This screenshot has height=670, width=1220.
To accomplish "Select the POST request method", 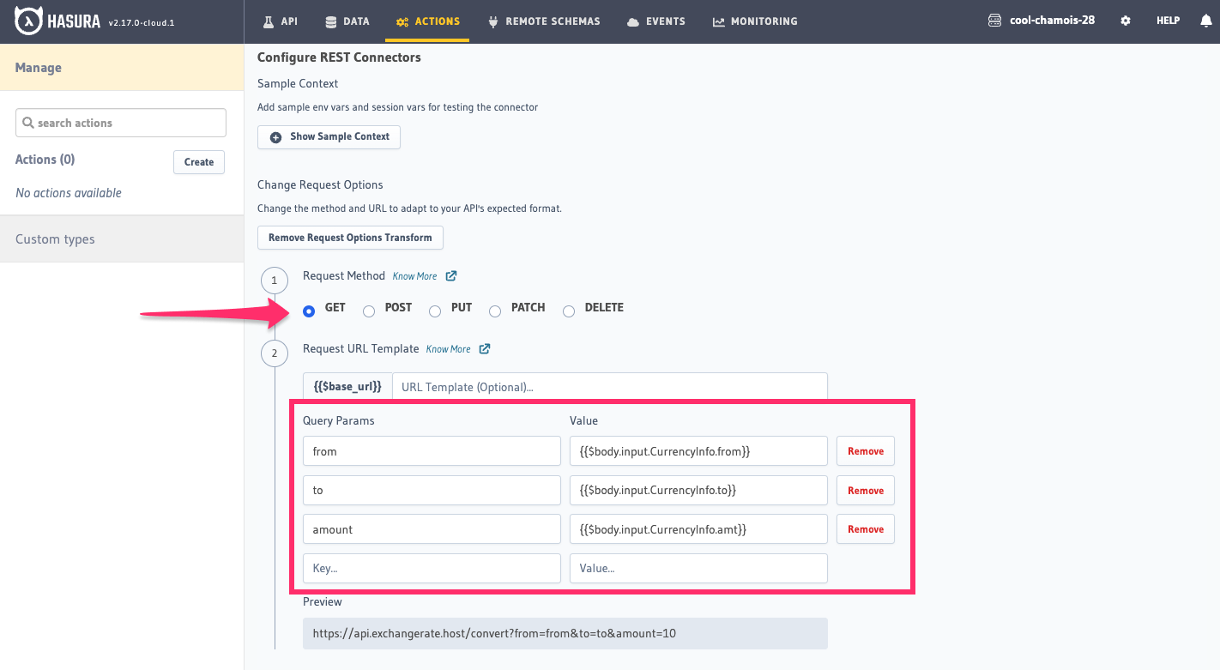I will [369, 311].
